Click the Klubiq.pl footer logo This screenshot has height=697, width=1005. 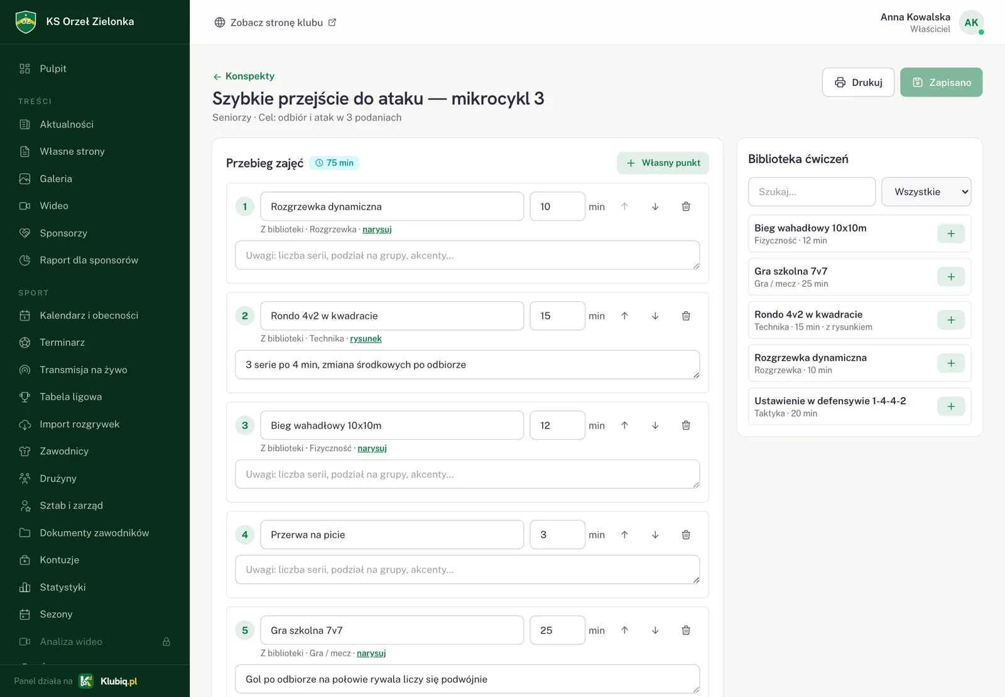coord(108,681)
